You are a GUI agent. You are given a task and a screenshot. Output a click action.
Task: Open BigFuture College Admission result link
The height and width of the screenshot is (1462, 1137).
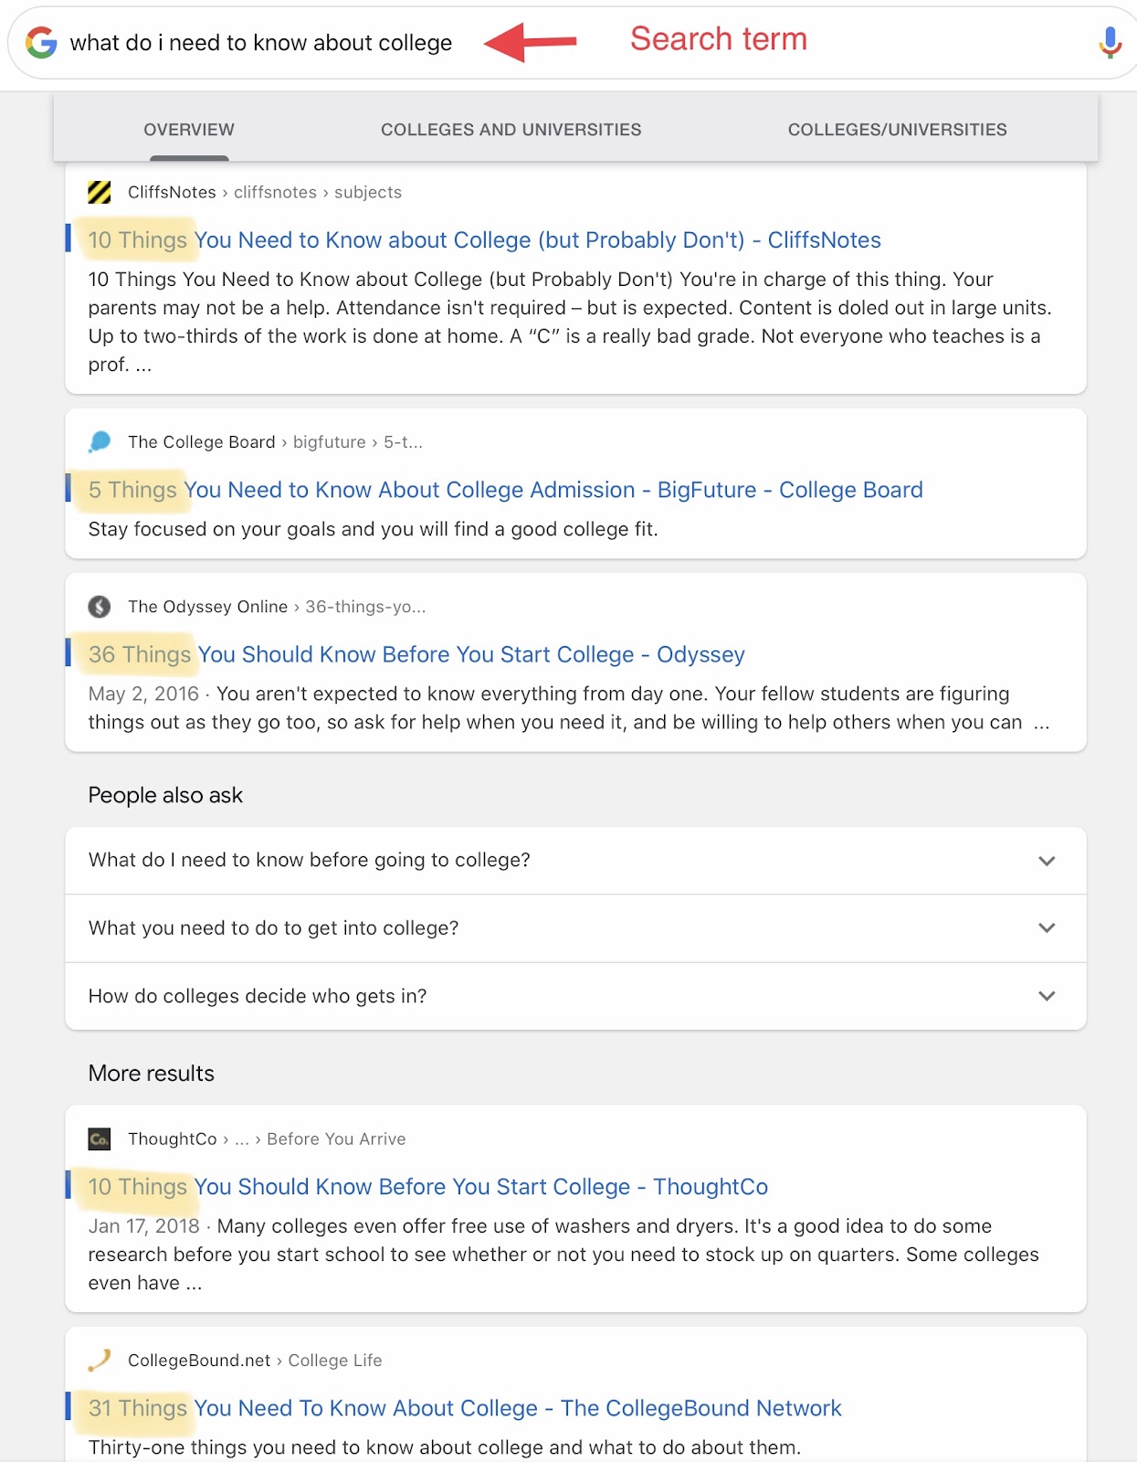coord(505,490)
